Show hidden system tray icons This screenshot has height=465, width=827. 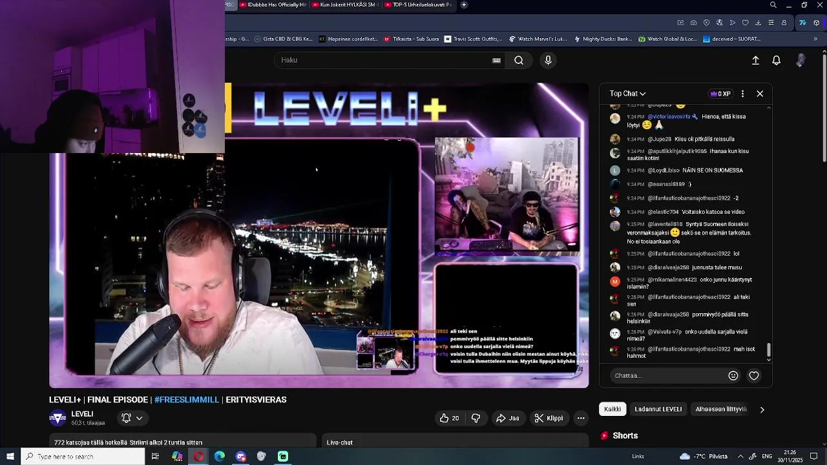(x=740, y=457)
